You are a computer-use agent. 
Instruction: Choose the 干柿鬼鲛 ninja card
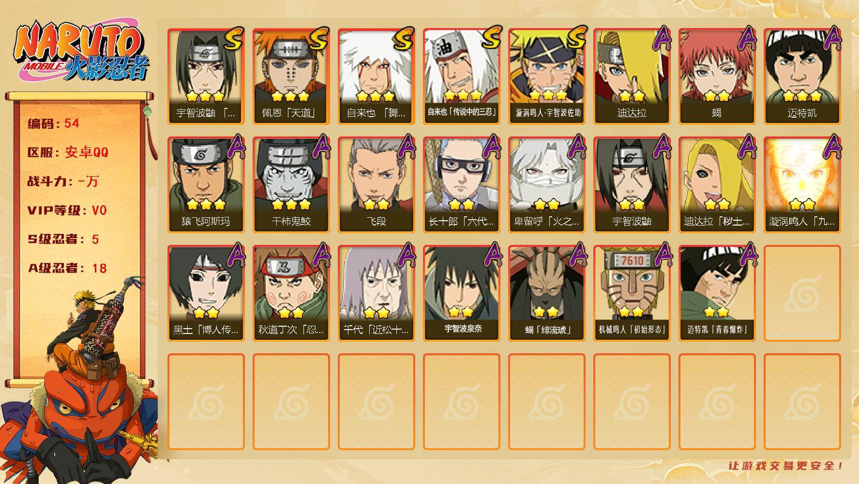[291, 185]
